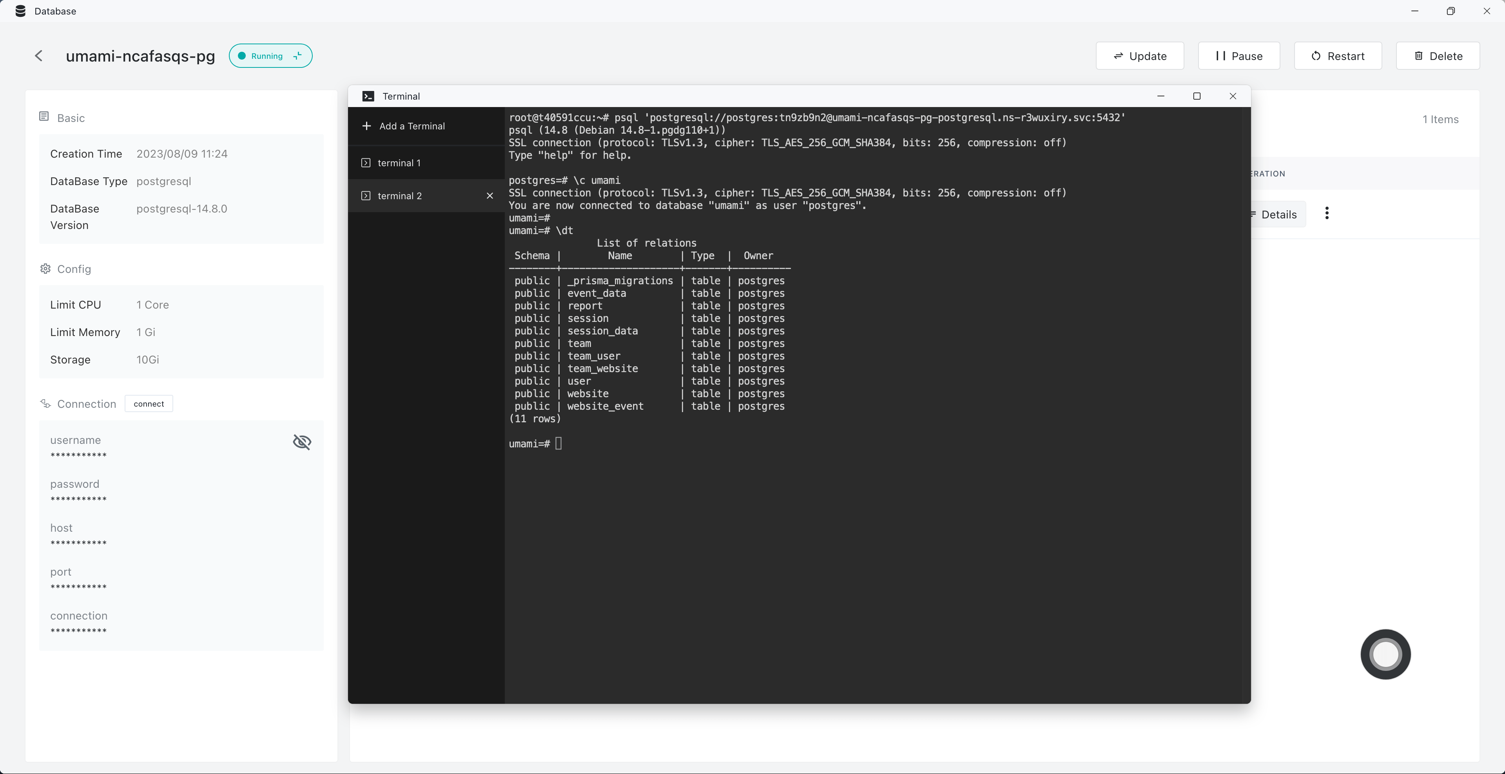
Task: Close the Database window
Action: [x=1487, y=11]
